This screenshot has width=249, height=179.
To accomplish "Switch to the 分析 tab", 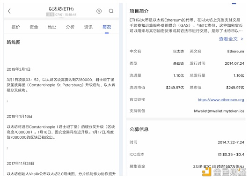I will click(x=70, y=27).
